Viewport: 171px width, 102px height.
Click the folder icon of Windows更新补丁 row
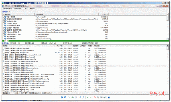click(5, 32)
